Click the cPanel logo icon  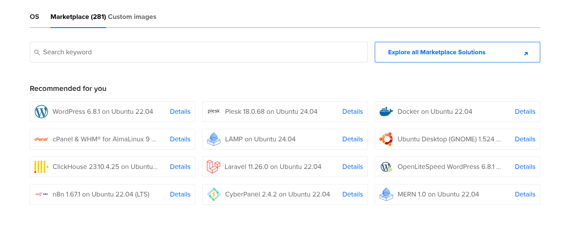click(x=41, y=139)
